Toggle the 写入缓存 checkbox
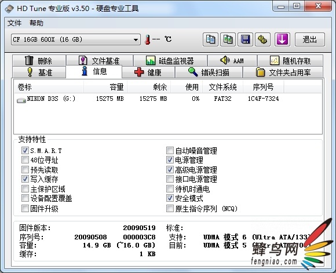 [25, 179]
